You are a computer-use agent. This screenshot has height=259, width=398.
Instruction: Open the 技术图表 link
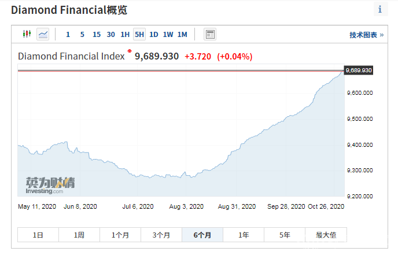tap(366, 35)
